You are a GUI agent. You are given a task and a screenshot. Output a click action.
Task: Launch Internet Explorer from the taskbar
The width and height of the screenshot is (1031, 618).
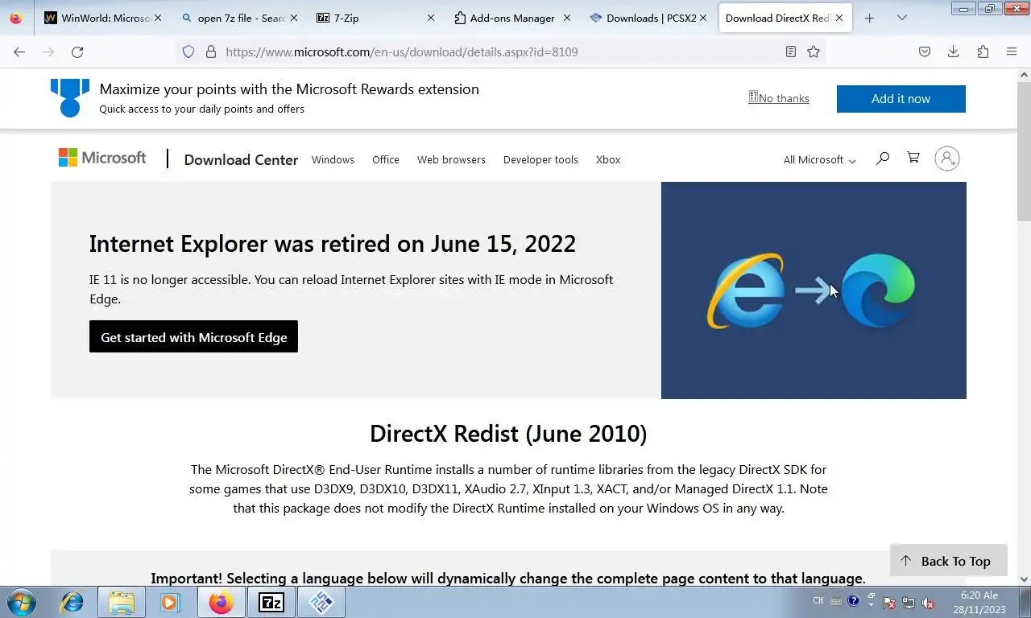coord(72,602)
